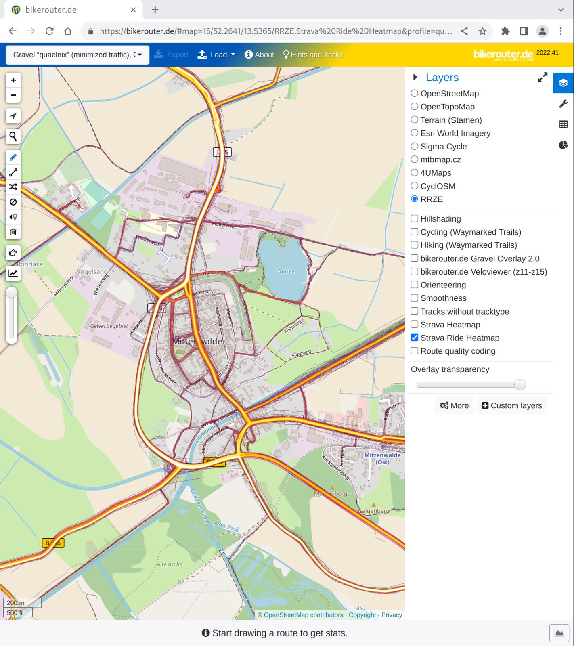Open the OpenStreetMap contributors link
The height and width of the screenshot is (646, 574).
click(x=303, y=615)
